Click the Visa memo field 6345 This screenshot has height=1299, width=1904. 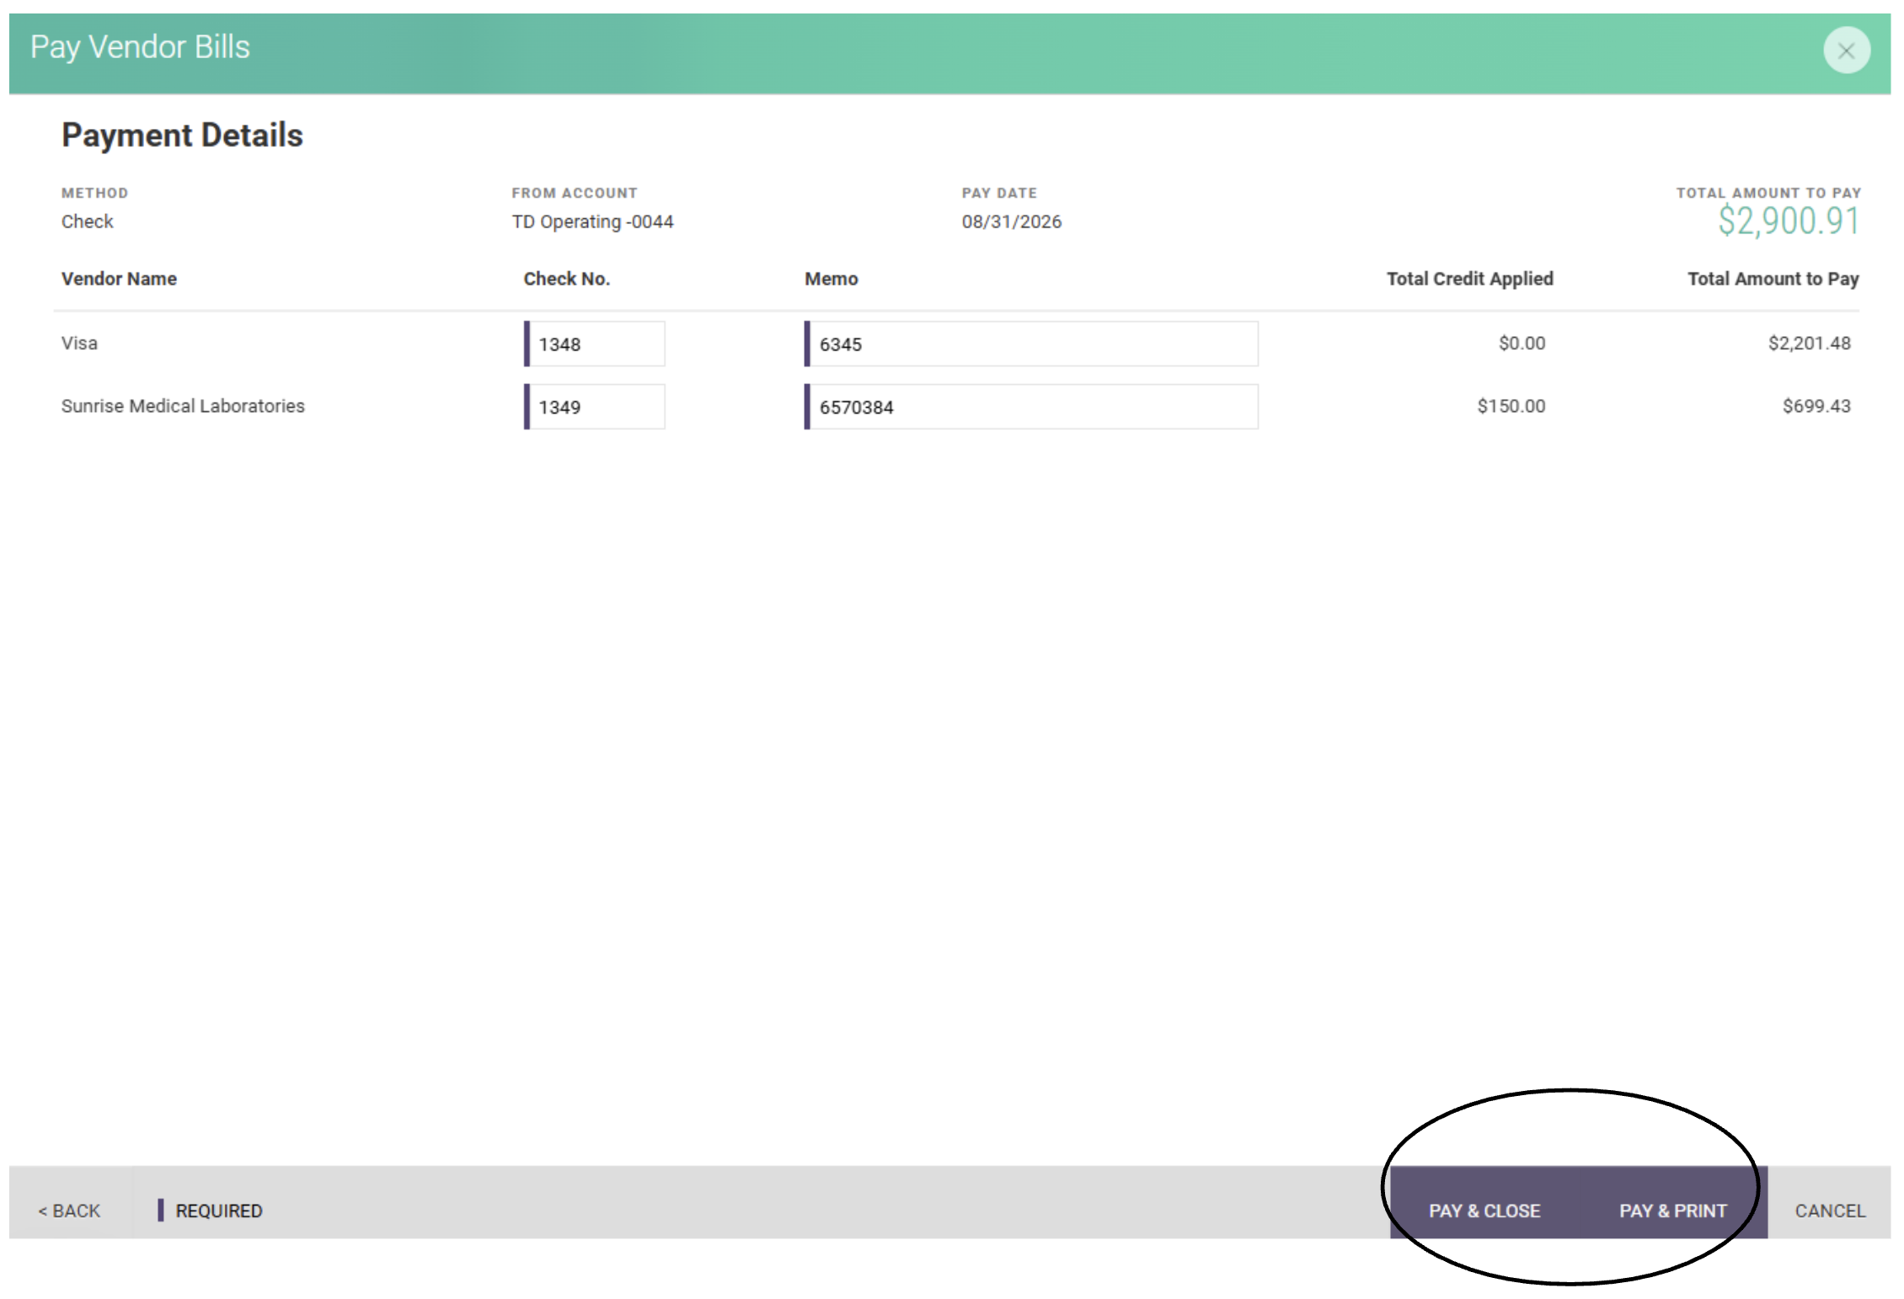pos(1031,344)
